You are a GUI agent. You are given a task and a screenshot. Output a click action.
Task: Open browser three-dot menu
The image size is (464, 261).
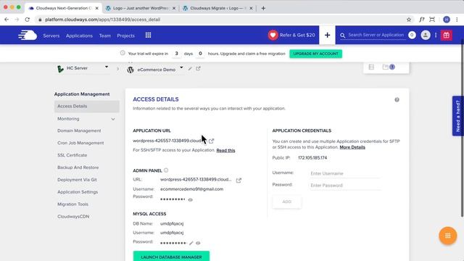coord(457,20)
